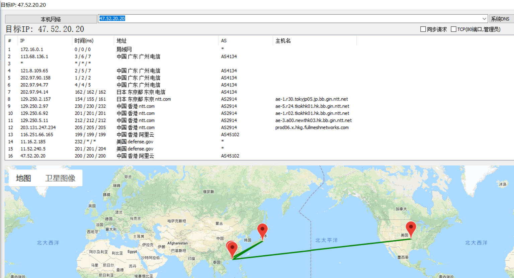
Task: Click the 154 / 155 / 161 time cell
Action: click(90, 99)
